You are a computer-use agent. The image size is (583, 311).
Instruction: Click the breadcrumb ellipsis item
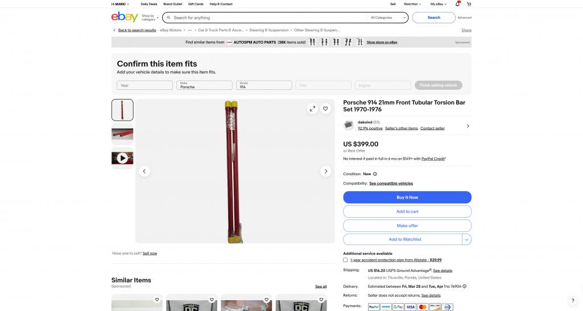tap(190, 30)
